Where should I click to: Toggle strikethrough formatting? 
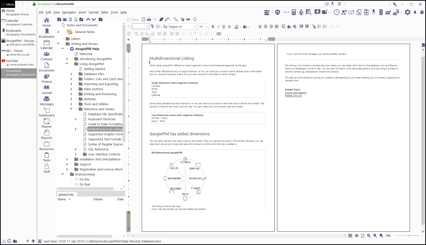point(229,27)
